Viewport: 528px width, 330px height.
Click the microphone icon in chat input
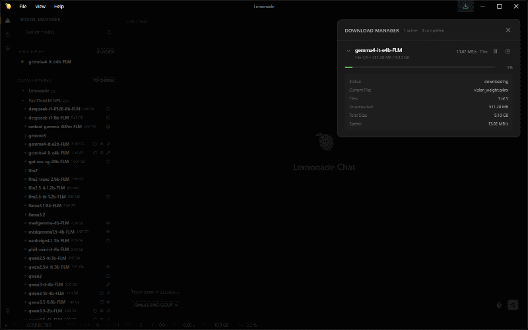(x=499, y=305)
